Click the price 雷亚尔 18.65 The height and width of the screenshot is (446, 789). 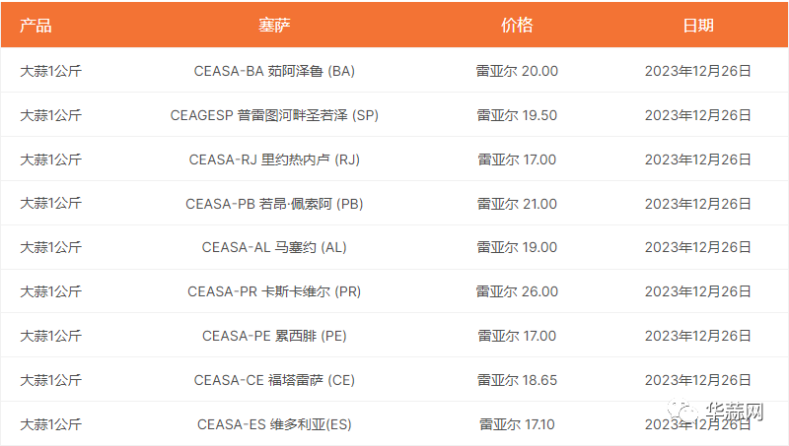[517, 380]
